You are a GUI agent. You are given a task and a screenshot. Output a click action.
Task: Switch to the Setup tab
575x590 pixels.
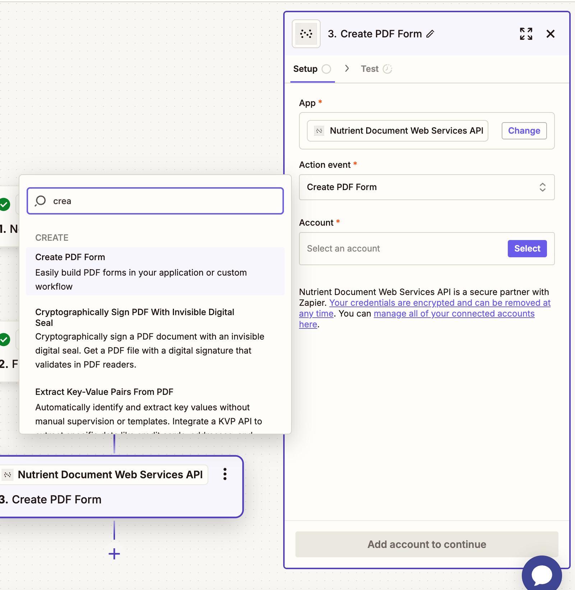click(304, 69)
